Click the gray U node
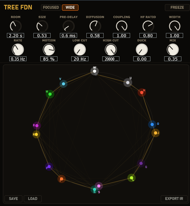 [x=128, y=83]
